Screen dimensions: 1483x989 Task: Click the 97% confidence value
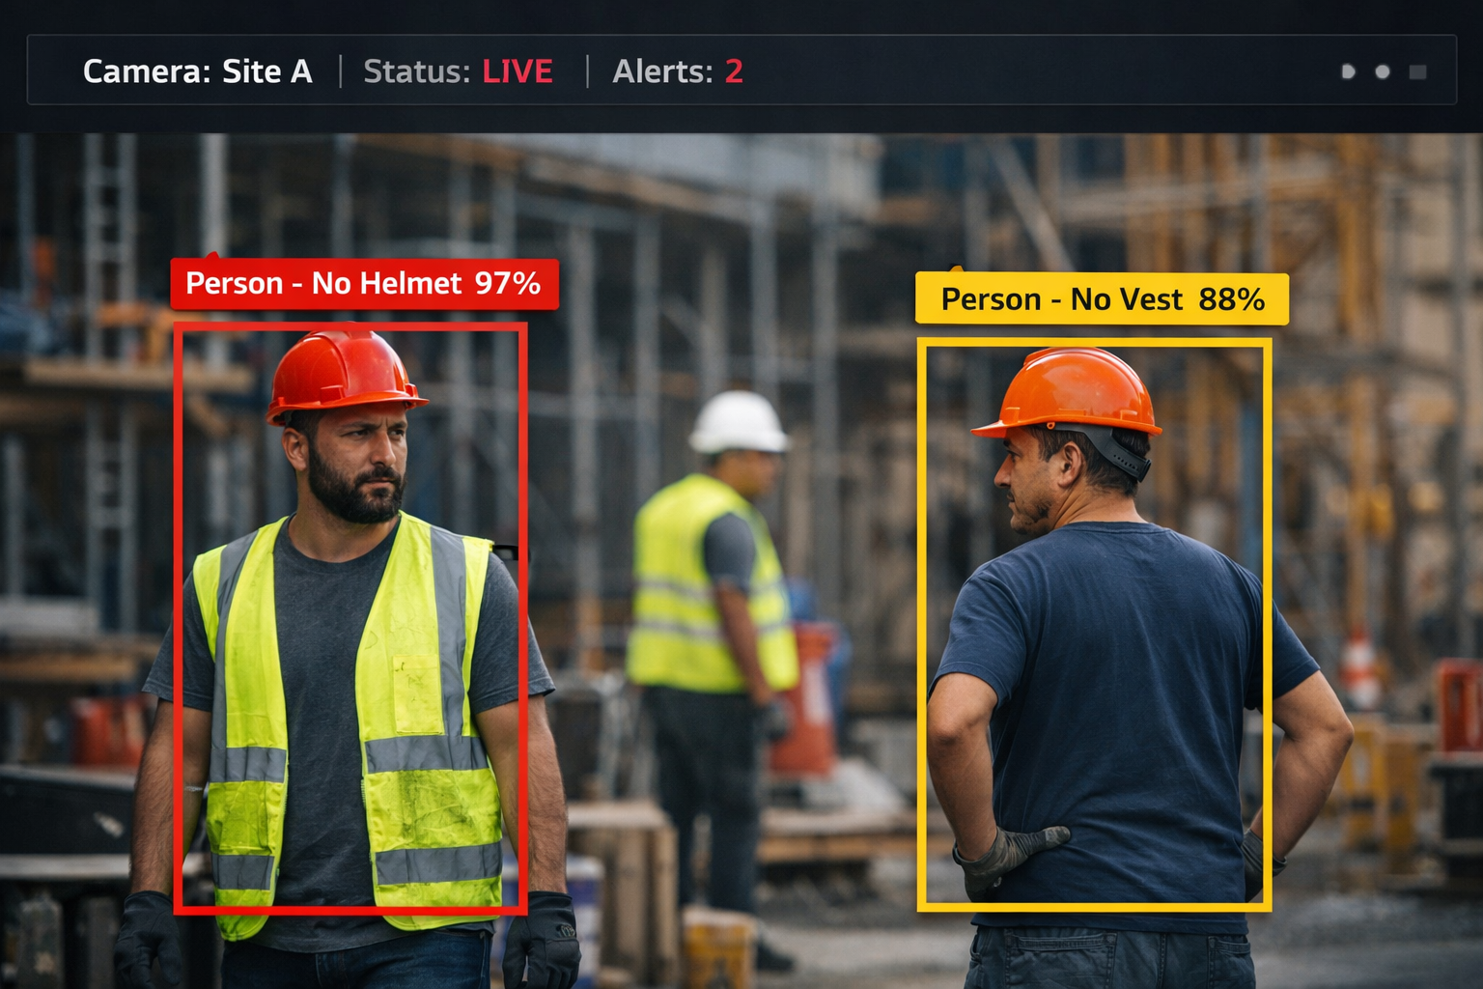tap(510, 283)
